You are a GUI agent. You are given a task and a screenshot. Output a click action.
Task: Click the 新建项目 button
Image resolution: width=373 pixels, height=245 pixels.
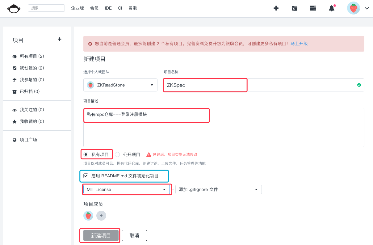coord(100,235)
